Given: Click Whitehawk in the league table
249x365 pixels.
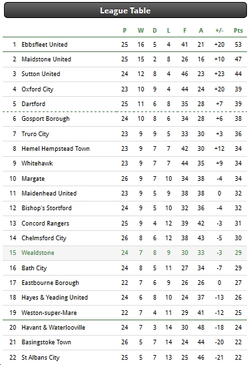Looking at the screenshot, I should [37, 163].
